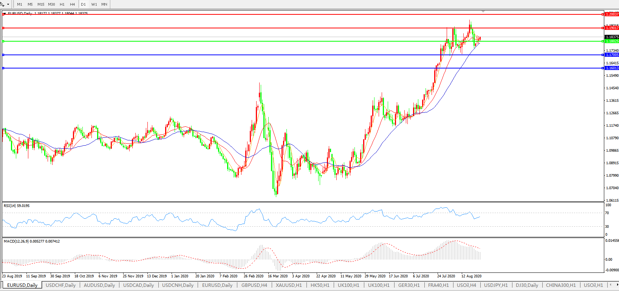Click the gray chart shift triangle marker
The width and height of the screenshot is (619, 291).
coord(483,12)
